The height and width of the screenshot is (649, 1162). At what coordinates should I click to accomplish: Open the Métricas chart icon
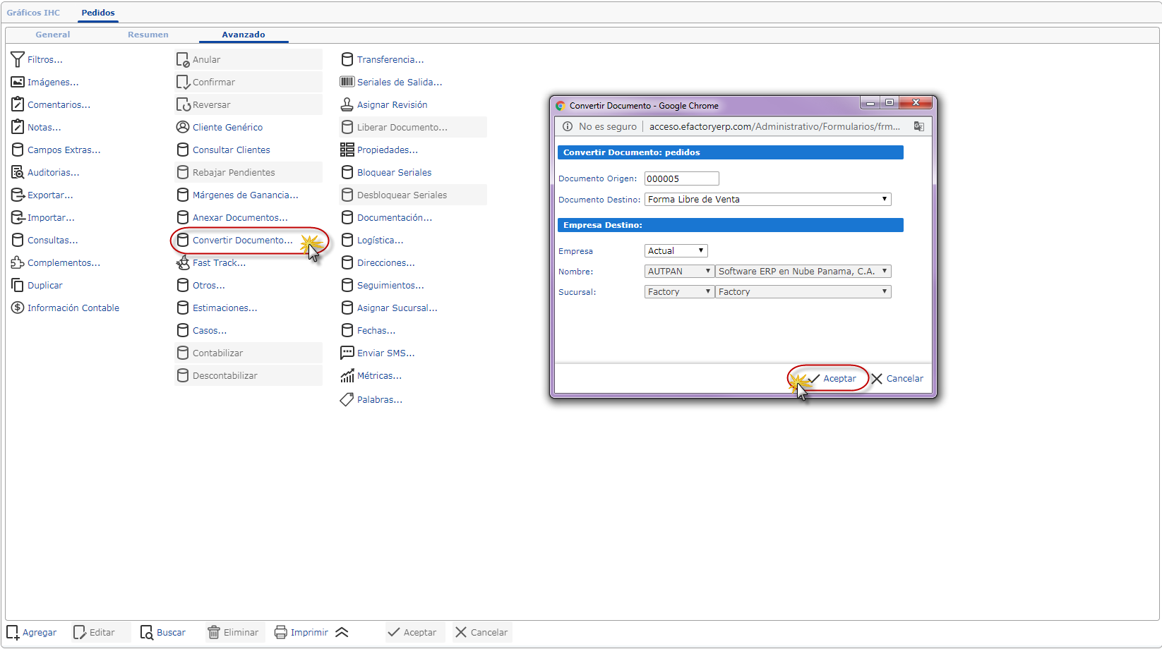tap(347, 376)
